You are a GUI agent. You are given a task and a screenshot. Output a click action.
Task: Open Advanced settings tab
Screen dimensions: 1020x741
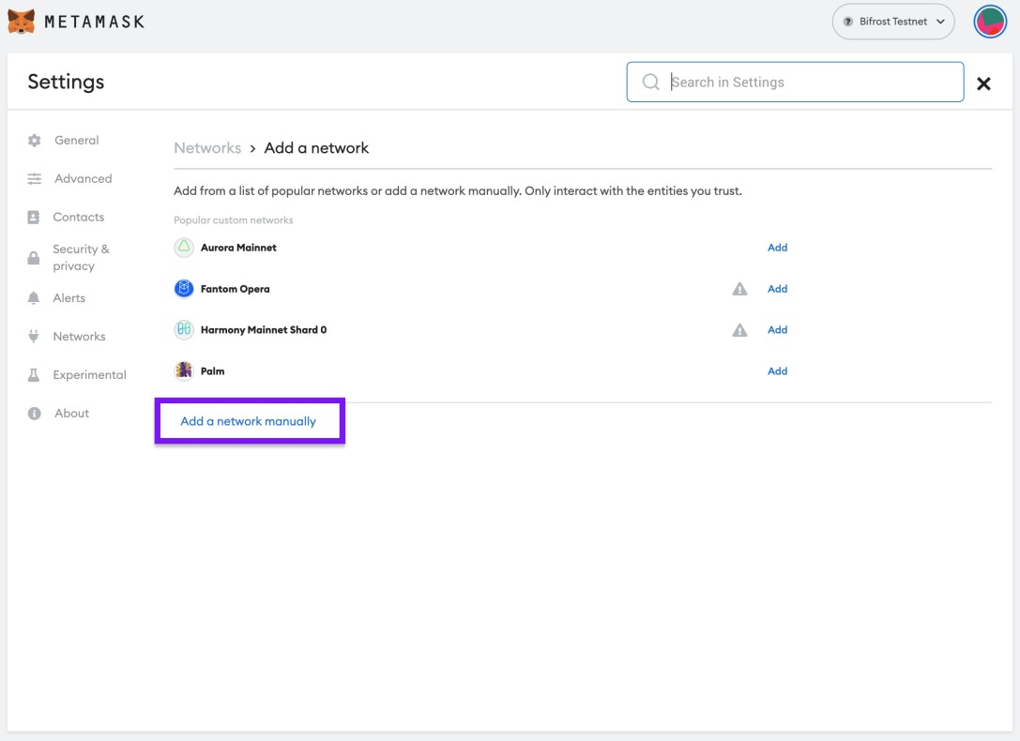click(83, 179)
